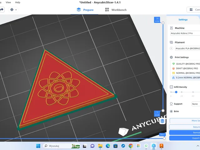
Task: Click the yellow NORMAL profile icon
Action: (x=173, y=73)
